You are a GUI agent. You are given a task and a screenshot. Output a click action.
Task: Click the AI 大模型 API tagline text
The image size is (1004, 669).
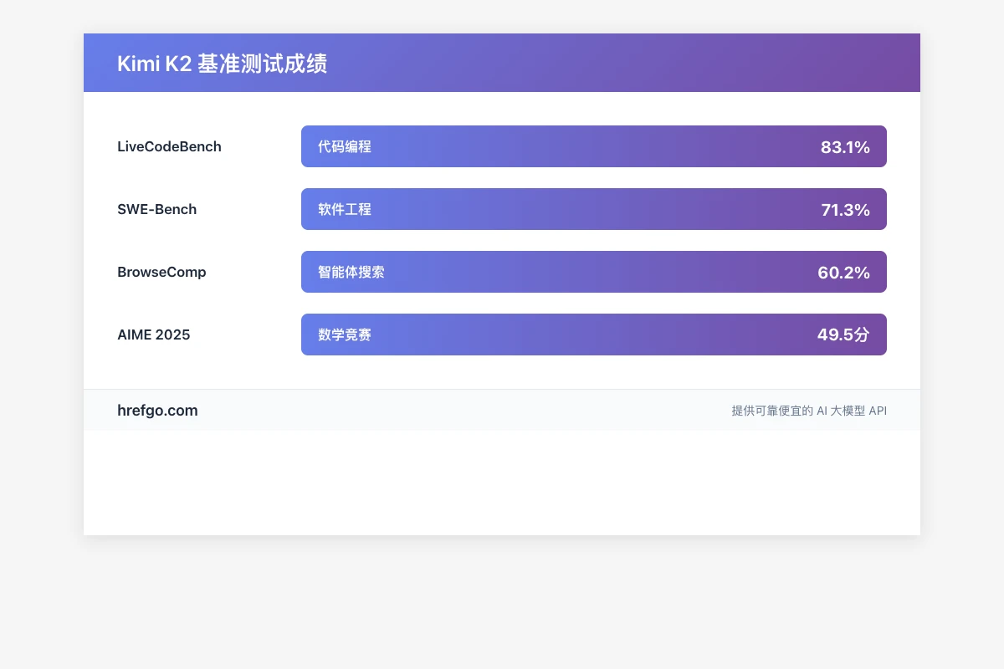click(x=809, y=411)
